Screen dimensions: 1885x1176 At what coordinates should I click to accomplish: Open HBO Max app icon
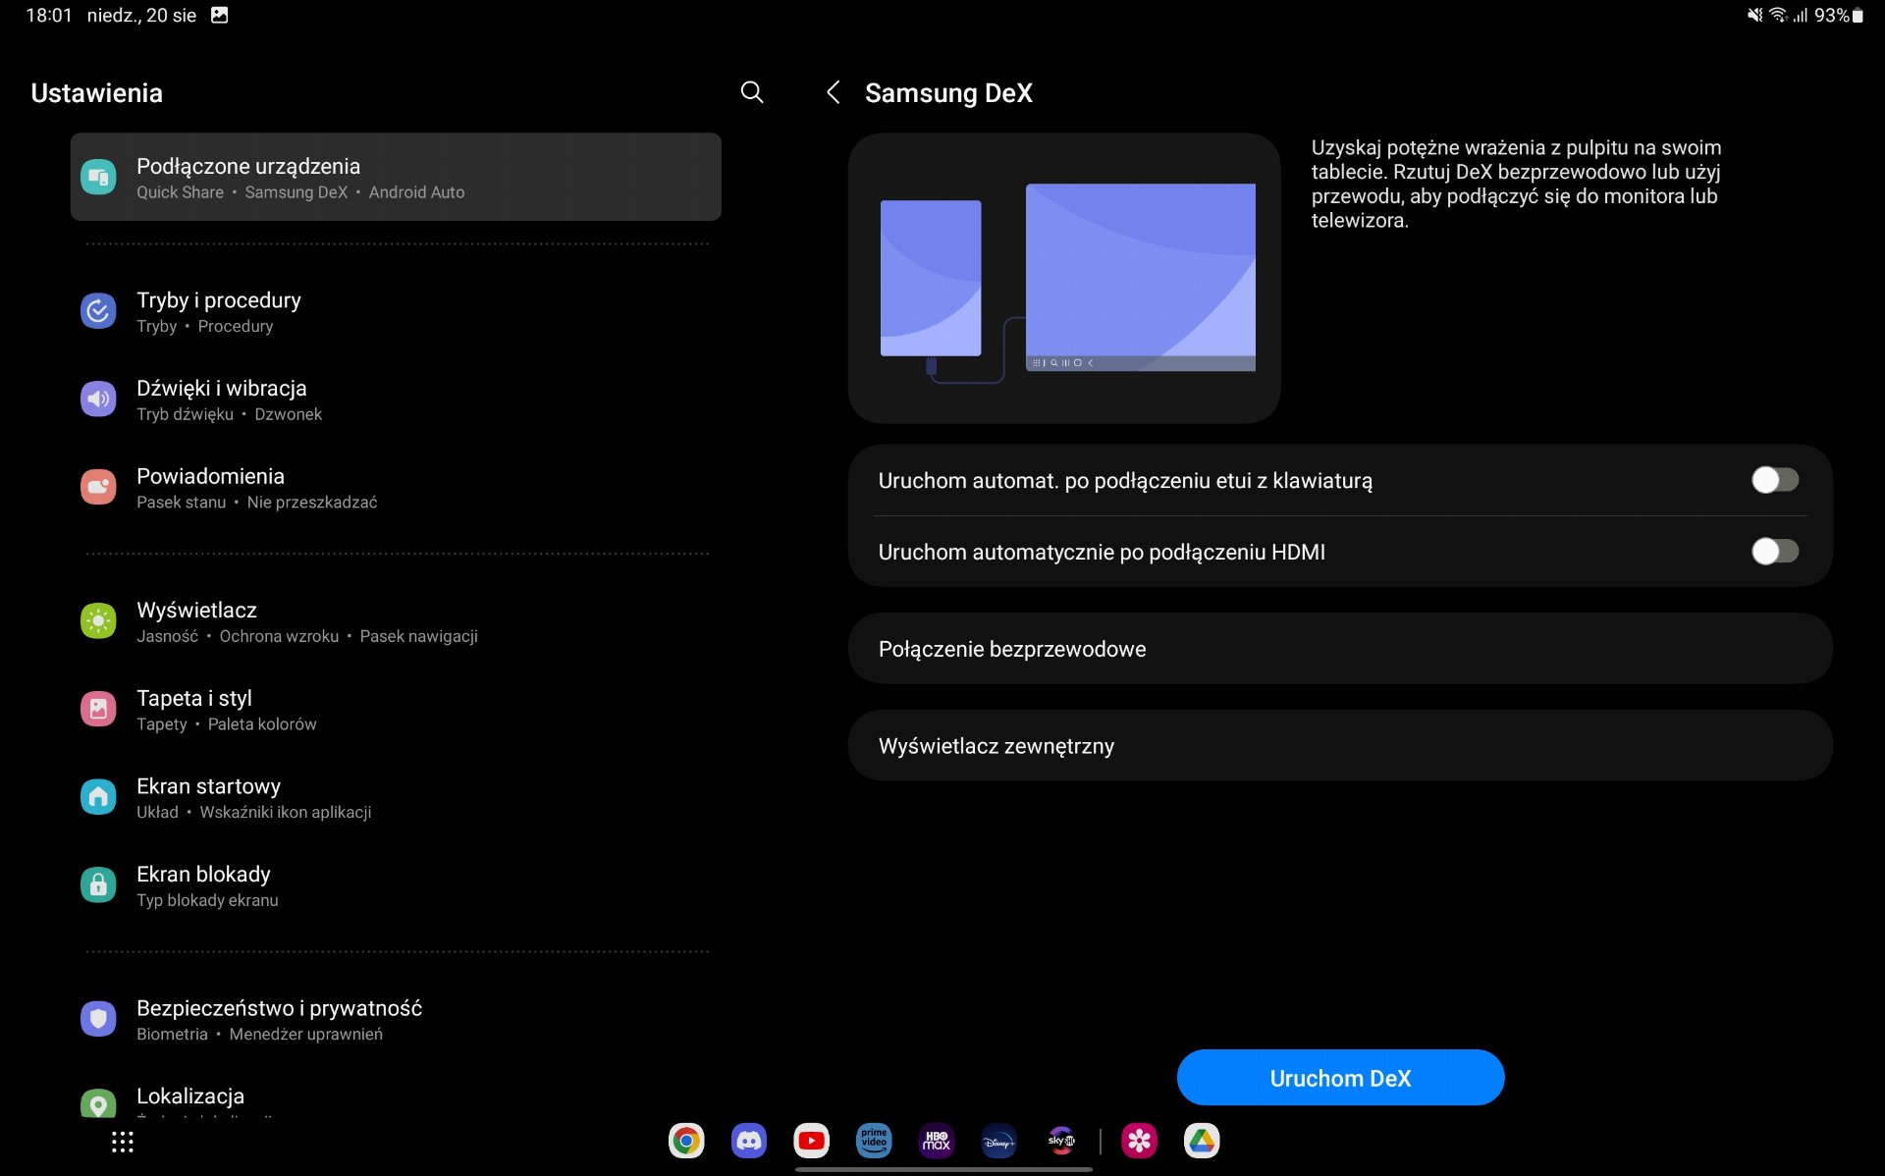point(937,1141)
